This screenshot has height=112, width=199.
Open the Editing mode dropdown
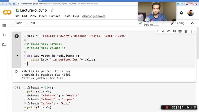pyautogui.click(x=178, y=23)
